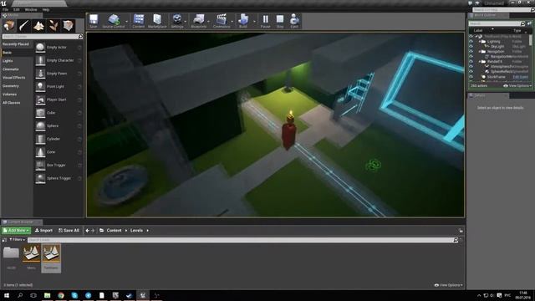Pause the running simulation
535x301 pixels.
266,21
